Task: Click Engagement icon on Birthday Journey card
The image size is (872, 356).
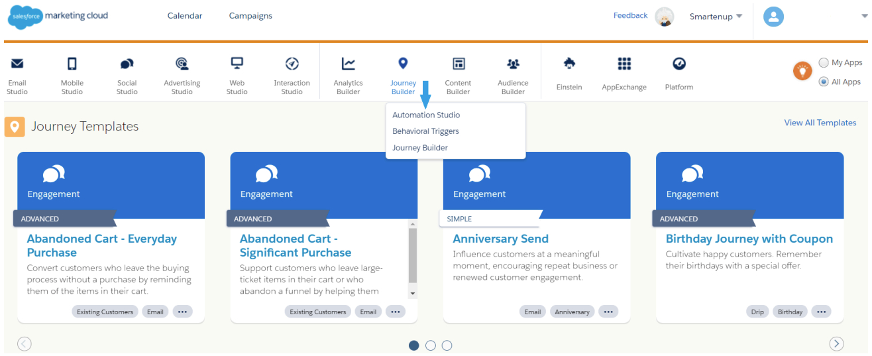Action: tap(692, 174)
